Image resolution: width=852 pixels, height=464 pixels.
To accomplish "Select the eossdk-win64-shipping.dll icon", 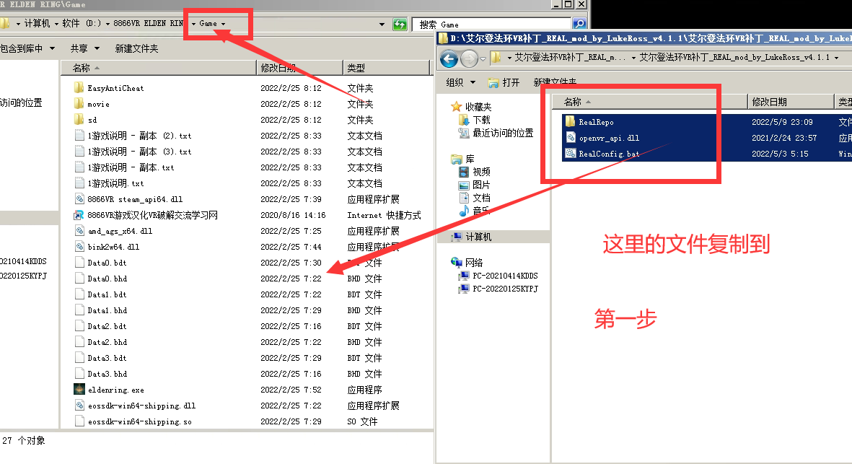I will pyautogui.click(x=79, y=406).
